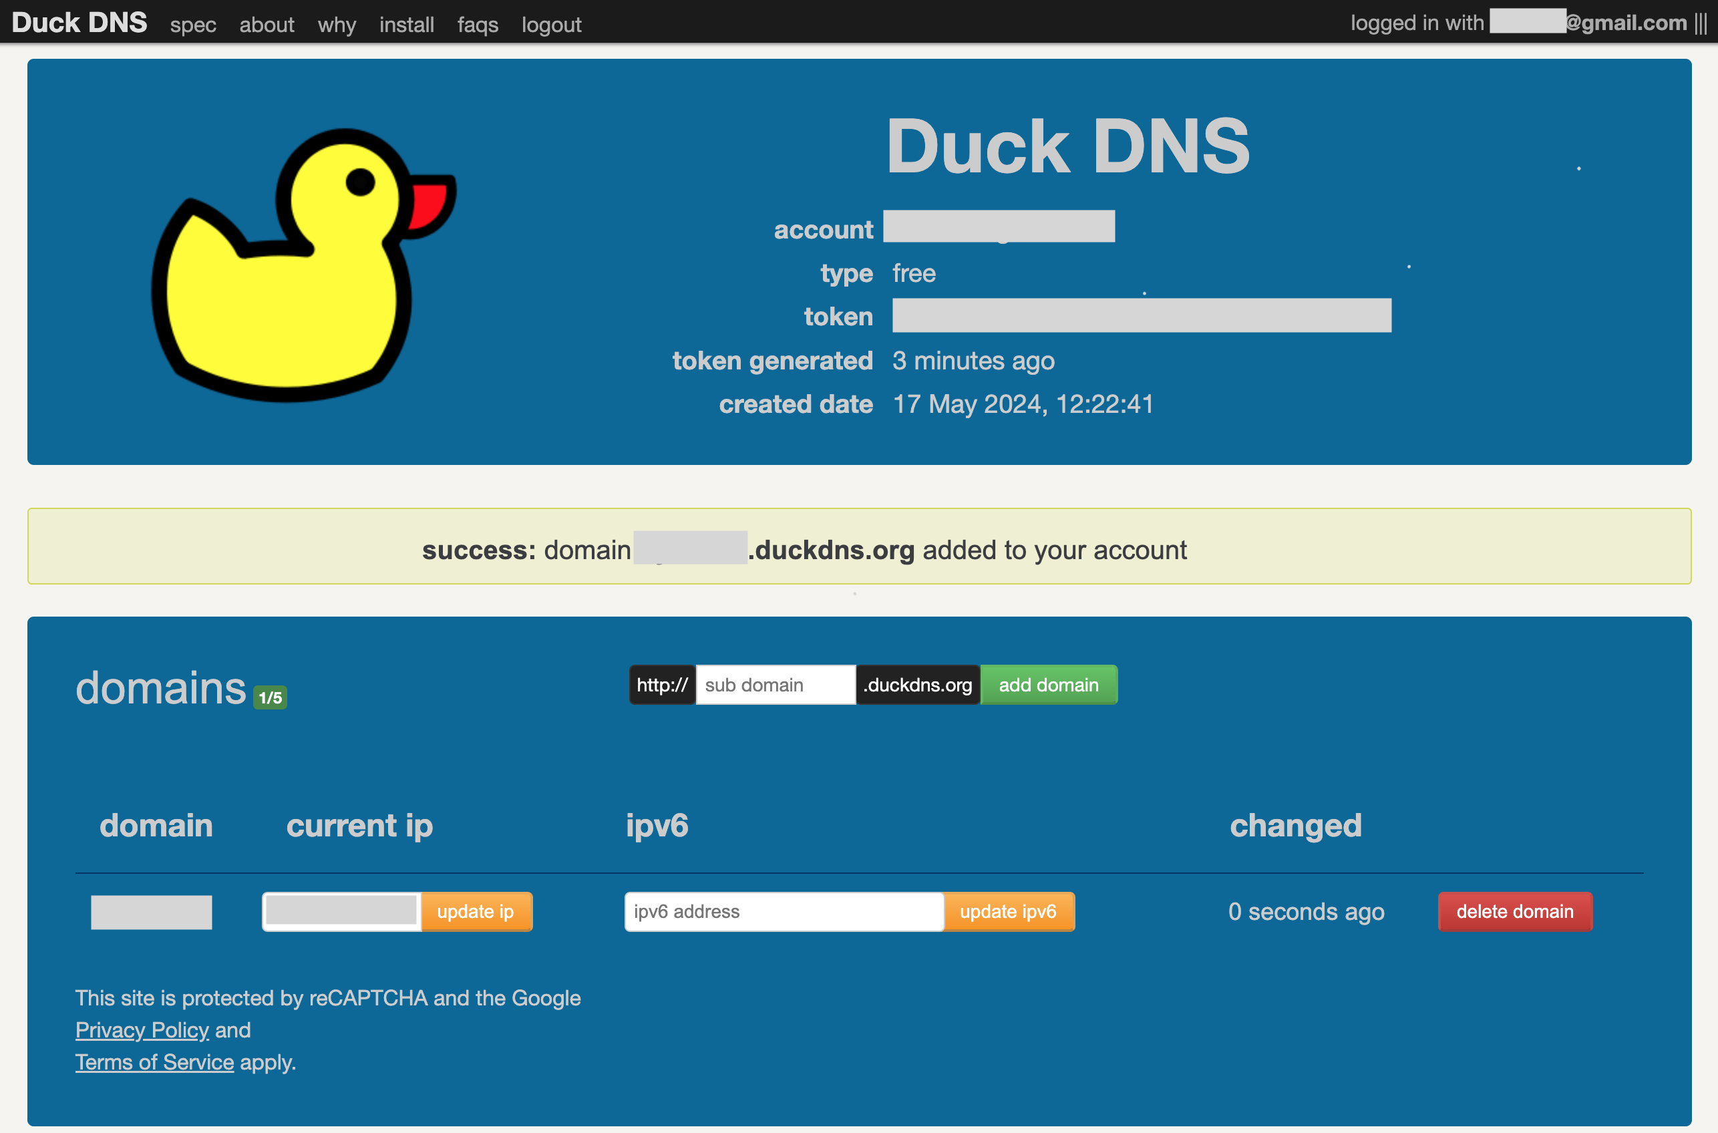The image size is (1718, 1133).
Task: Open the spec menu item
Action: coord(193,25)
